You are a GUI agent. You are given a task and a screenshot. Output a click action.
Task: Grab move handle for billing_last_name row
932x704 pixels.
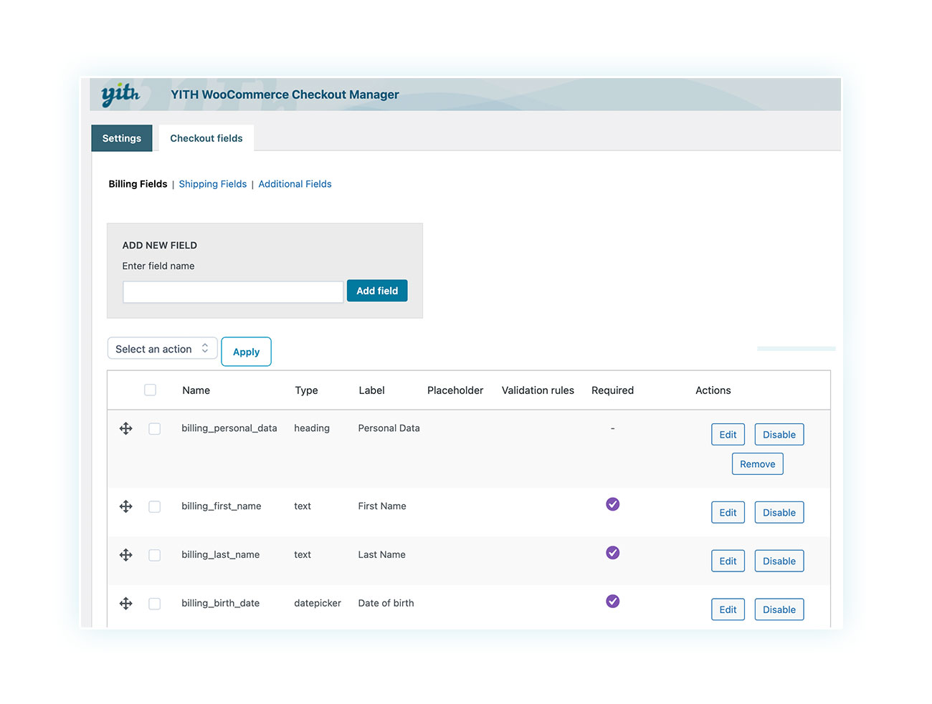click(125, 555)
